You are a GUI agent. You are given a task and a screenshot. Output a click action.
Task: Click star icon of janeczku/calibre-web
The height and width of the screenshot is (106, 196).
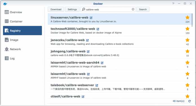[x=187, y=40]
